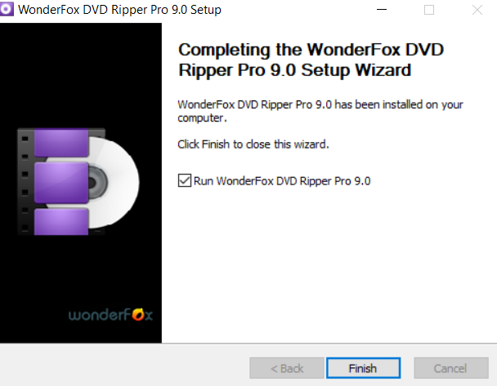The image size is (497, 386).
Task: Click the "Click Finish to close this wizard" text
Action: (x=253, y=144)
